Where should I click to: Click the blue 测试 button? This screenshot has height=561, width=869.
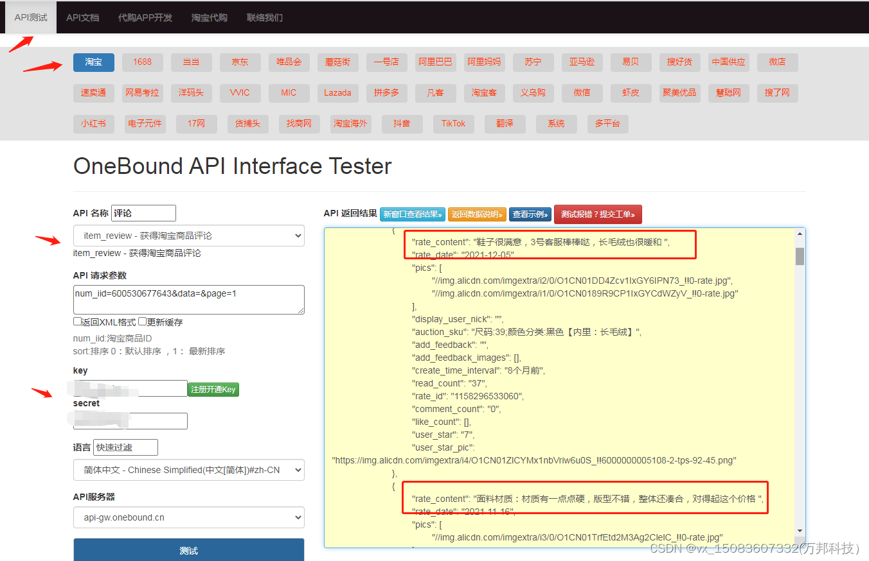[189, 550]
